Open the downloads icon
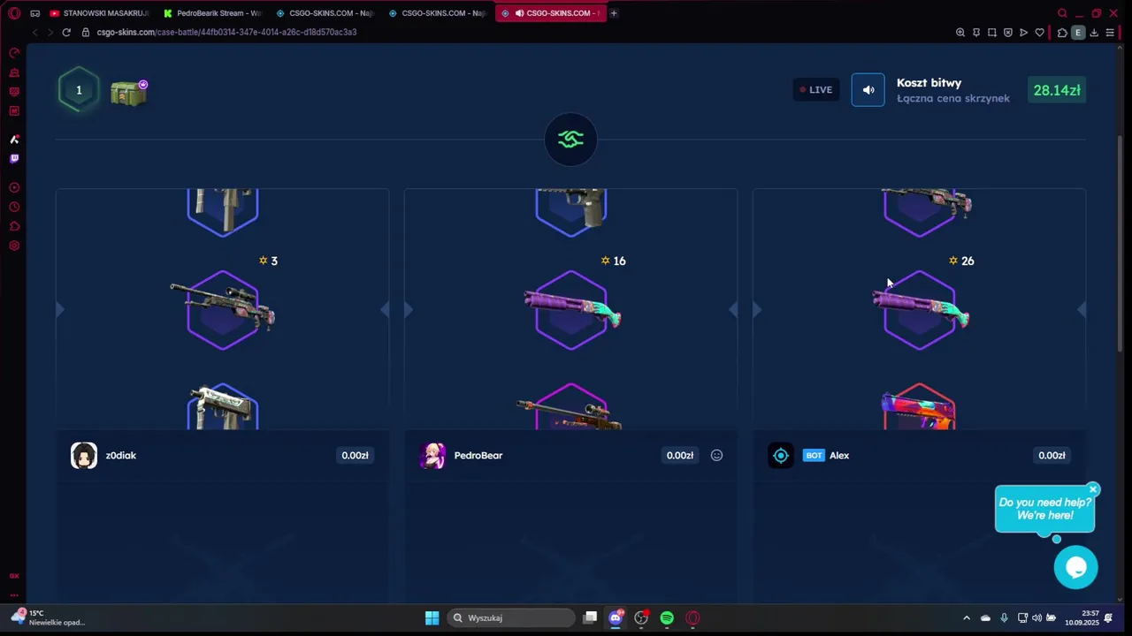Viewport: 1132px width, 636px height. pos(1094,33)
